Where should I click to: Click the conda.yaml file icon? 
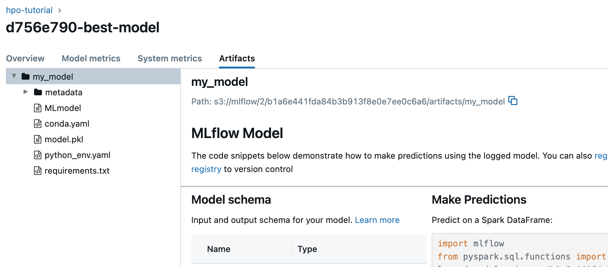pyautogui.click(x=38, y=123)
